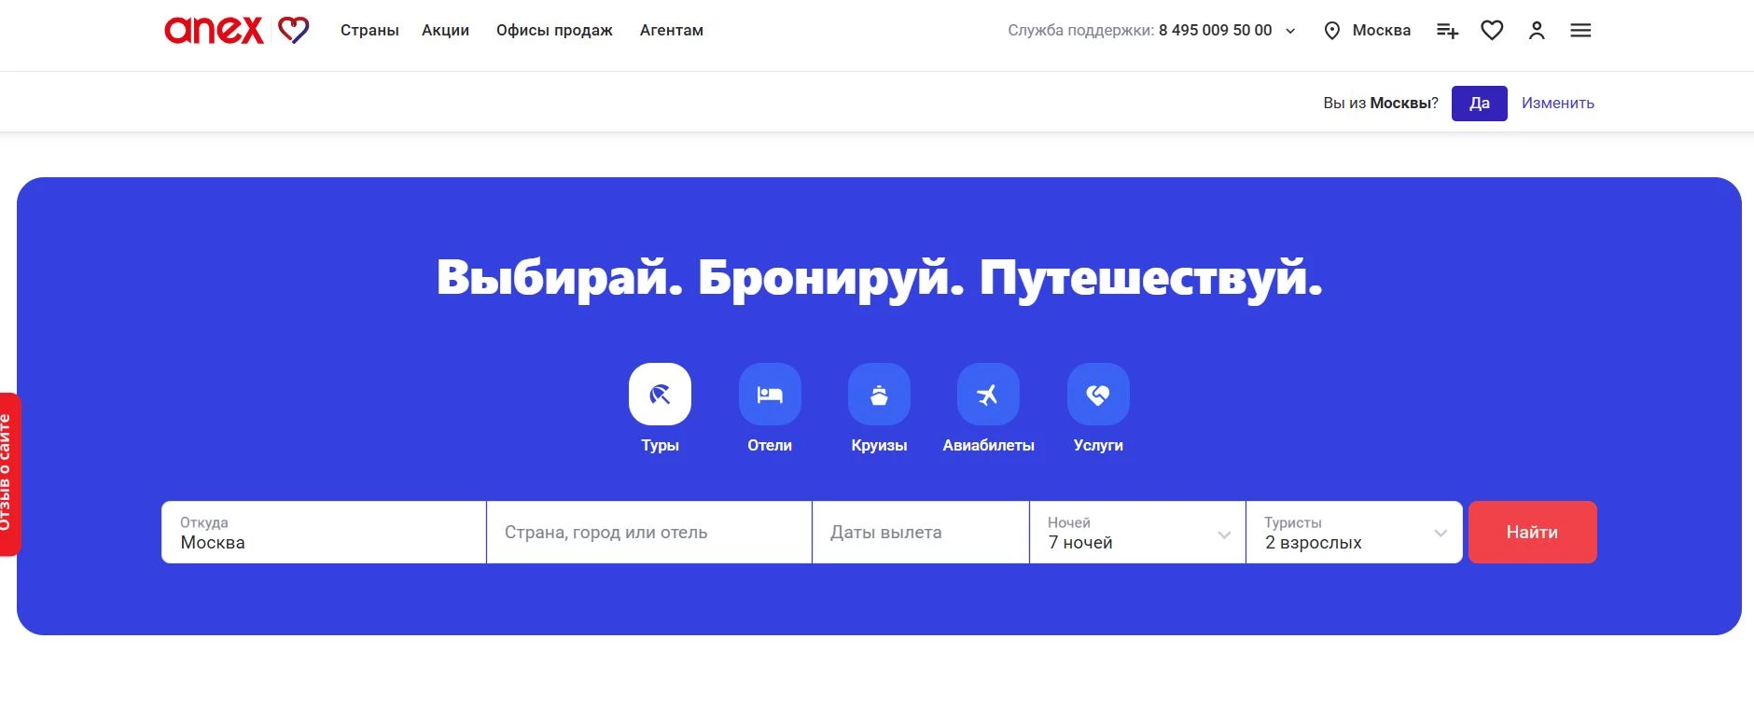1754x708 pixels.
Task: Click the Выбирай. Бронируй. Путешествуй. heading
Action: [x=879, y=278]
